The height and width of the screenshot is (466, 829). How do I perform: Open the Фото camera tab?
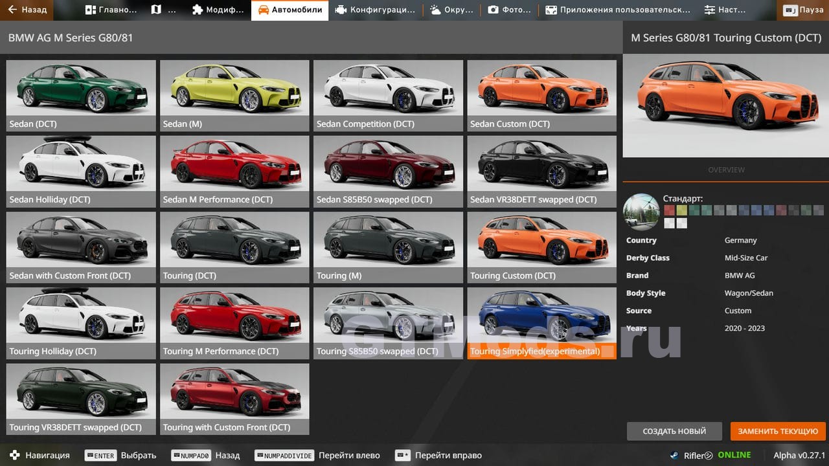(509, 10)
